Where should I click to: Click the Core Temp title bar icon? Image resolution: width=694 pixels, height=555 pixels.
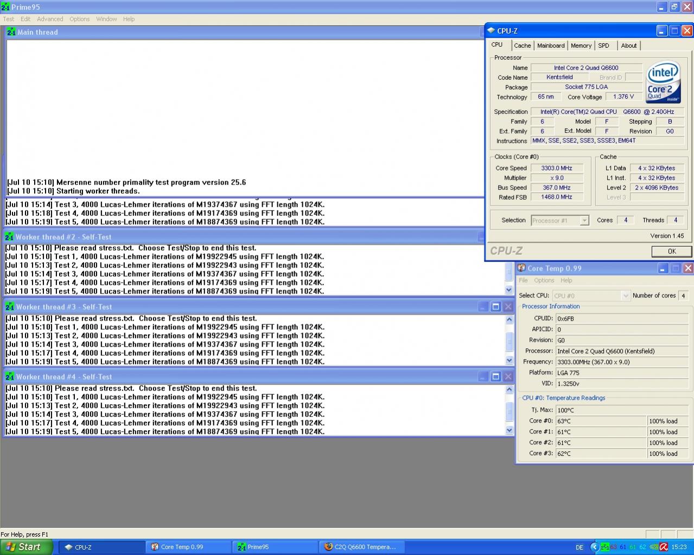pos(521,268)
